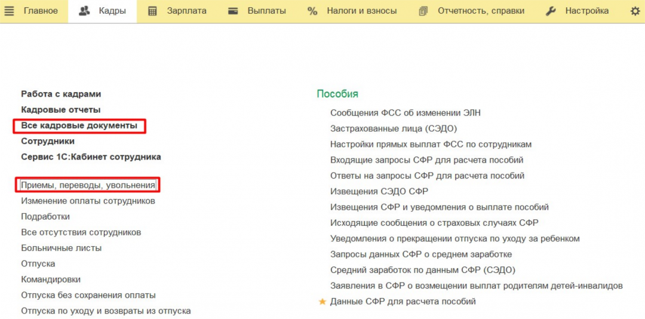This screenshot has width=645, height=319.
Task: Open Входящие запросы СФР для расчета пособий
Action: click(427, 160)
